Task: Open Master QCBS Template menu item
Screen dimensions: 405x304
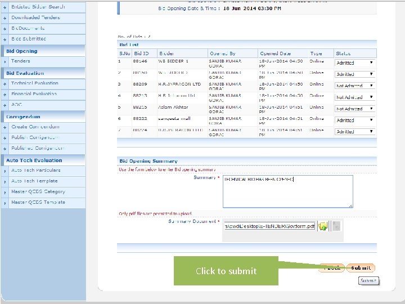Action: (38, 202)
